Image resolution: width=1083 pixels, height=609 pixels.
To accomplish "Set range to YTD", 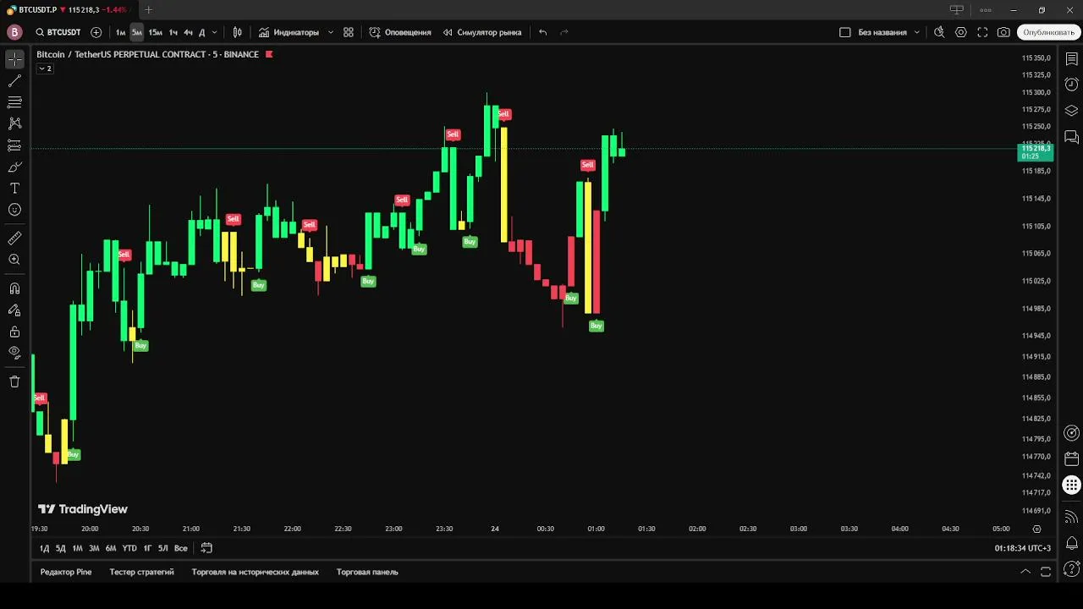I will pyautogui.click(x=129, y=548).
